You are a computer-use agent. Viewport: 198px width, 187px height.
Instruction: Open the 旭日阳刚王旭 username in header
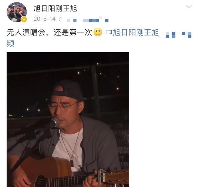click(x=55, y=8)
